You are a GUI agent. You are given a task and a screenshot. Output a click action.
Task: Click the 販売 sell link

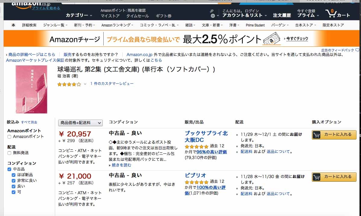(x=67, y=55)
